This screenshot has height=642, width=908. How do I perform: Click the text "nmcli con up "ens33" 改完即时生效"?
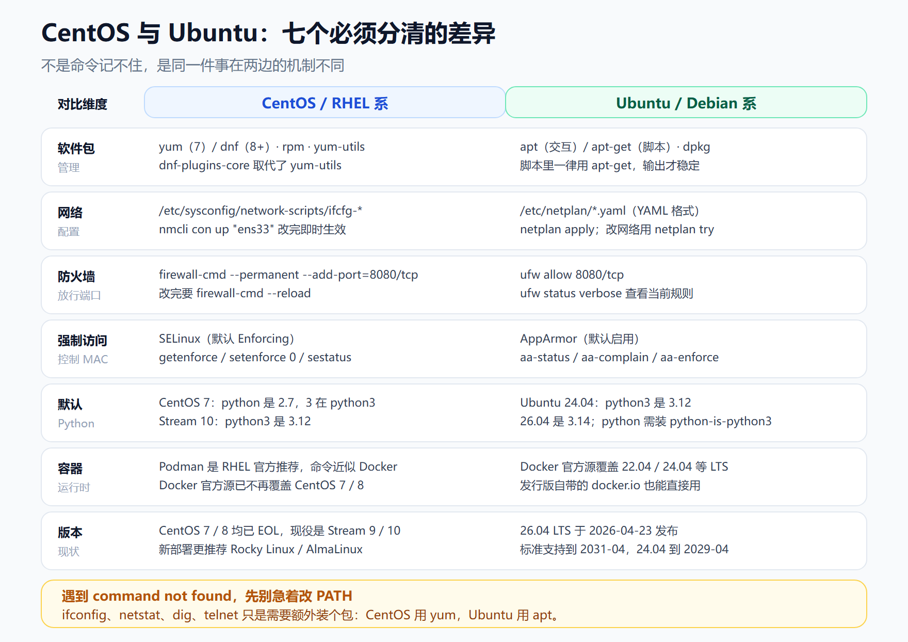tap(252, 230)
